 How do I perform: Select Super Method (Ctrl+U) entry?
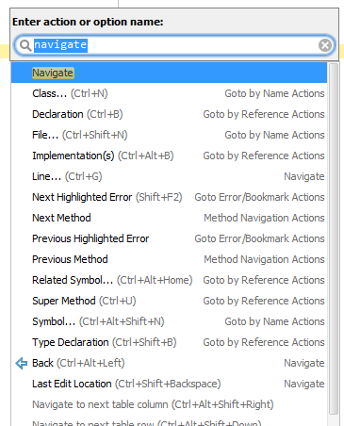169,301
